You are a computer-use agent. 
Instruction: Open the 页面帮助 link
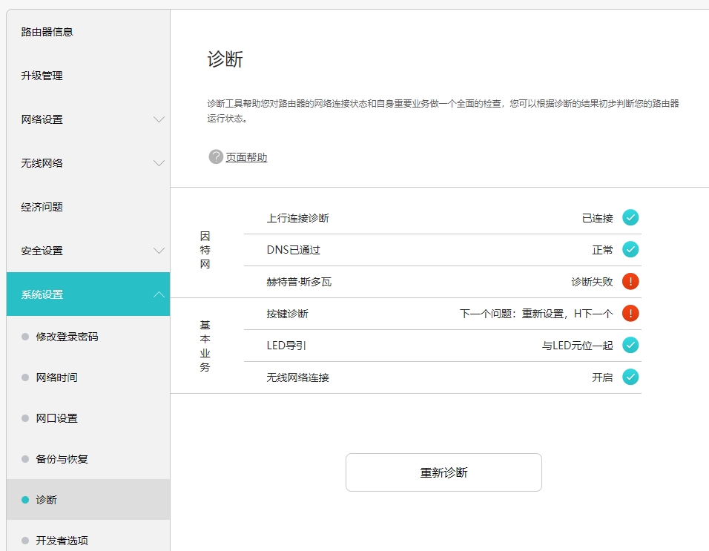246,157
